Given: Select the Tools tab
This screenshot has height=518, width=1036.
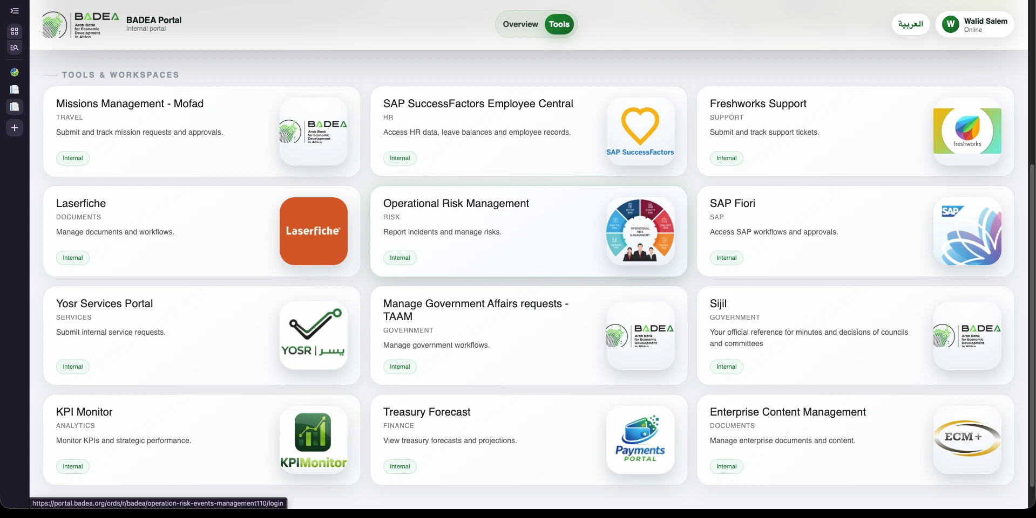Looking at the screenshot, I should pos(559,24).
